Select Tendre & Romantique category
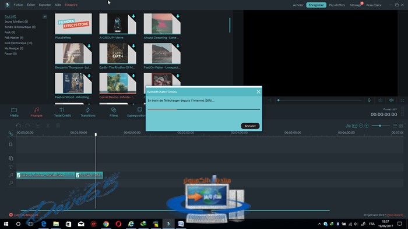The height and width of the screenshot is (229, 408). 20,27
